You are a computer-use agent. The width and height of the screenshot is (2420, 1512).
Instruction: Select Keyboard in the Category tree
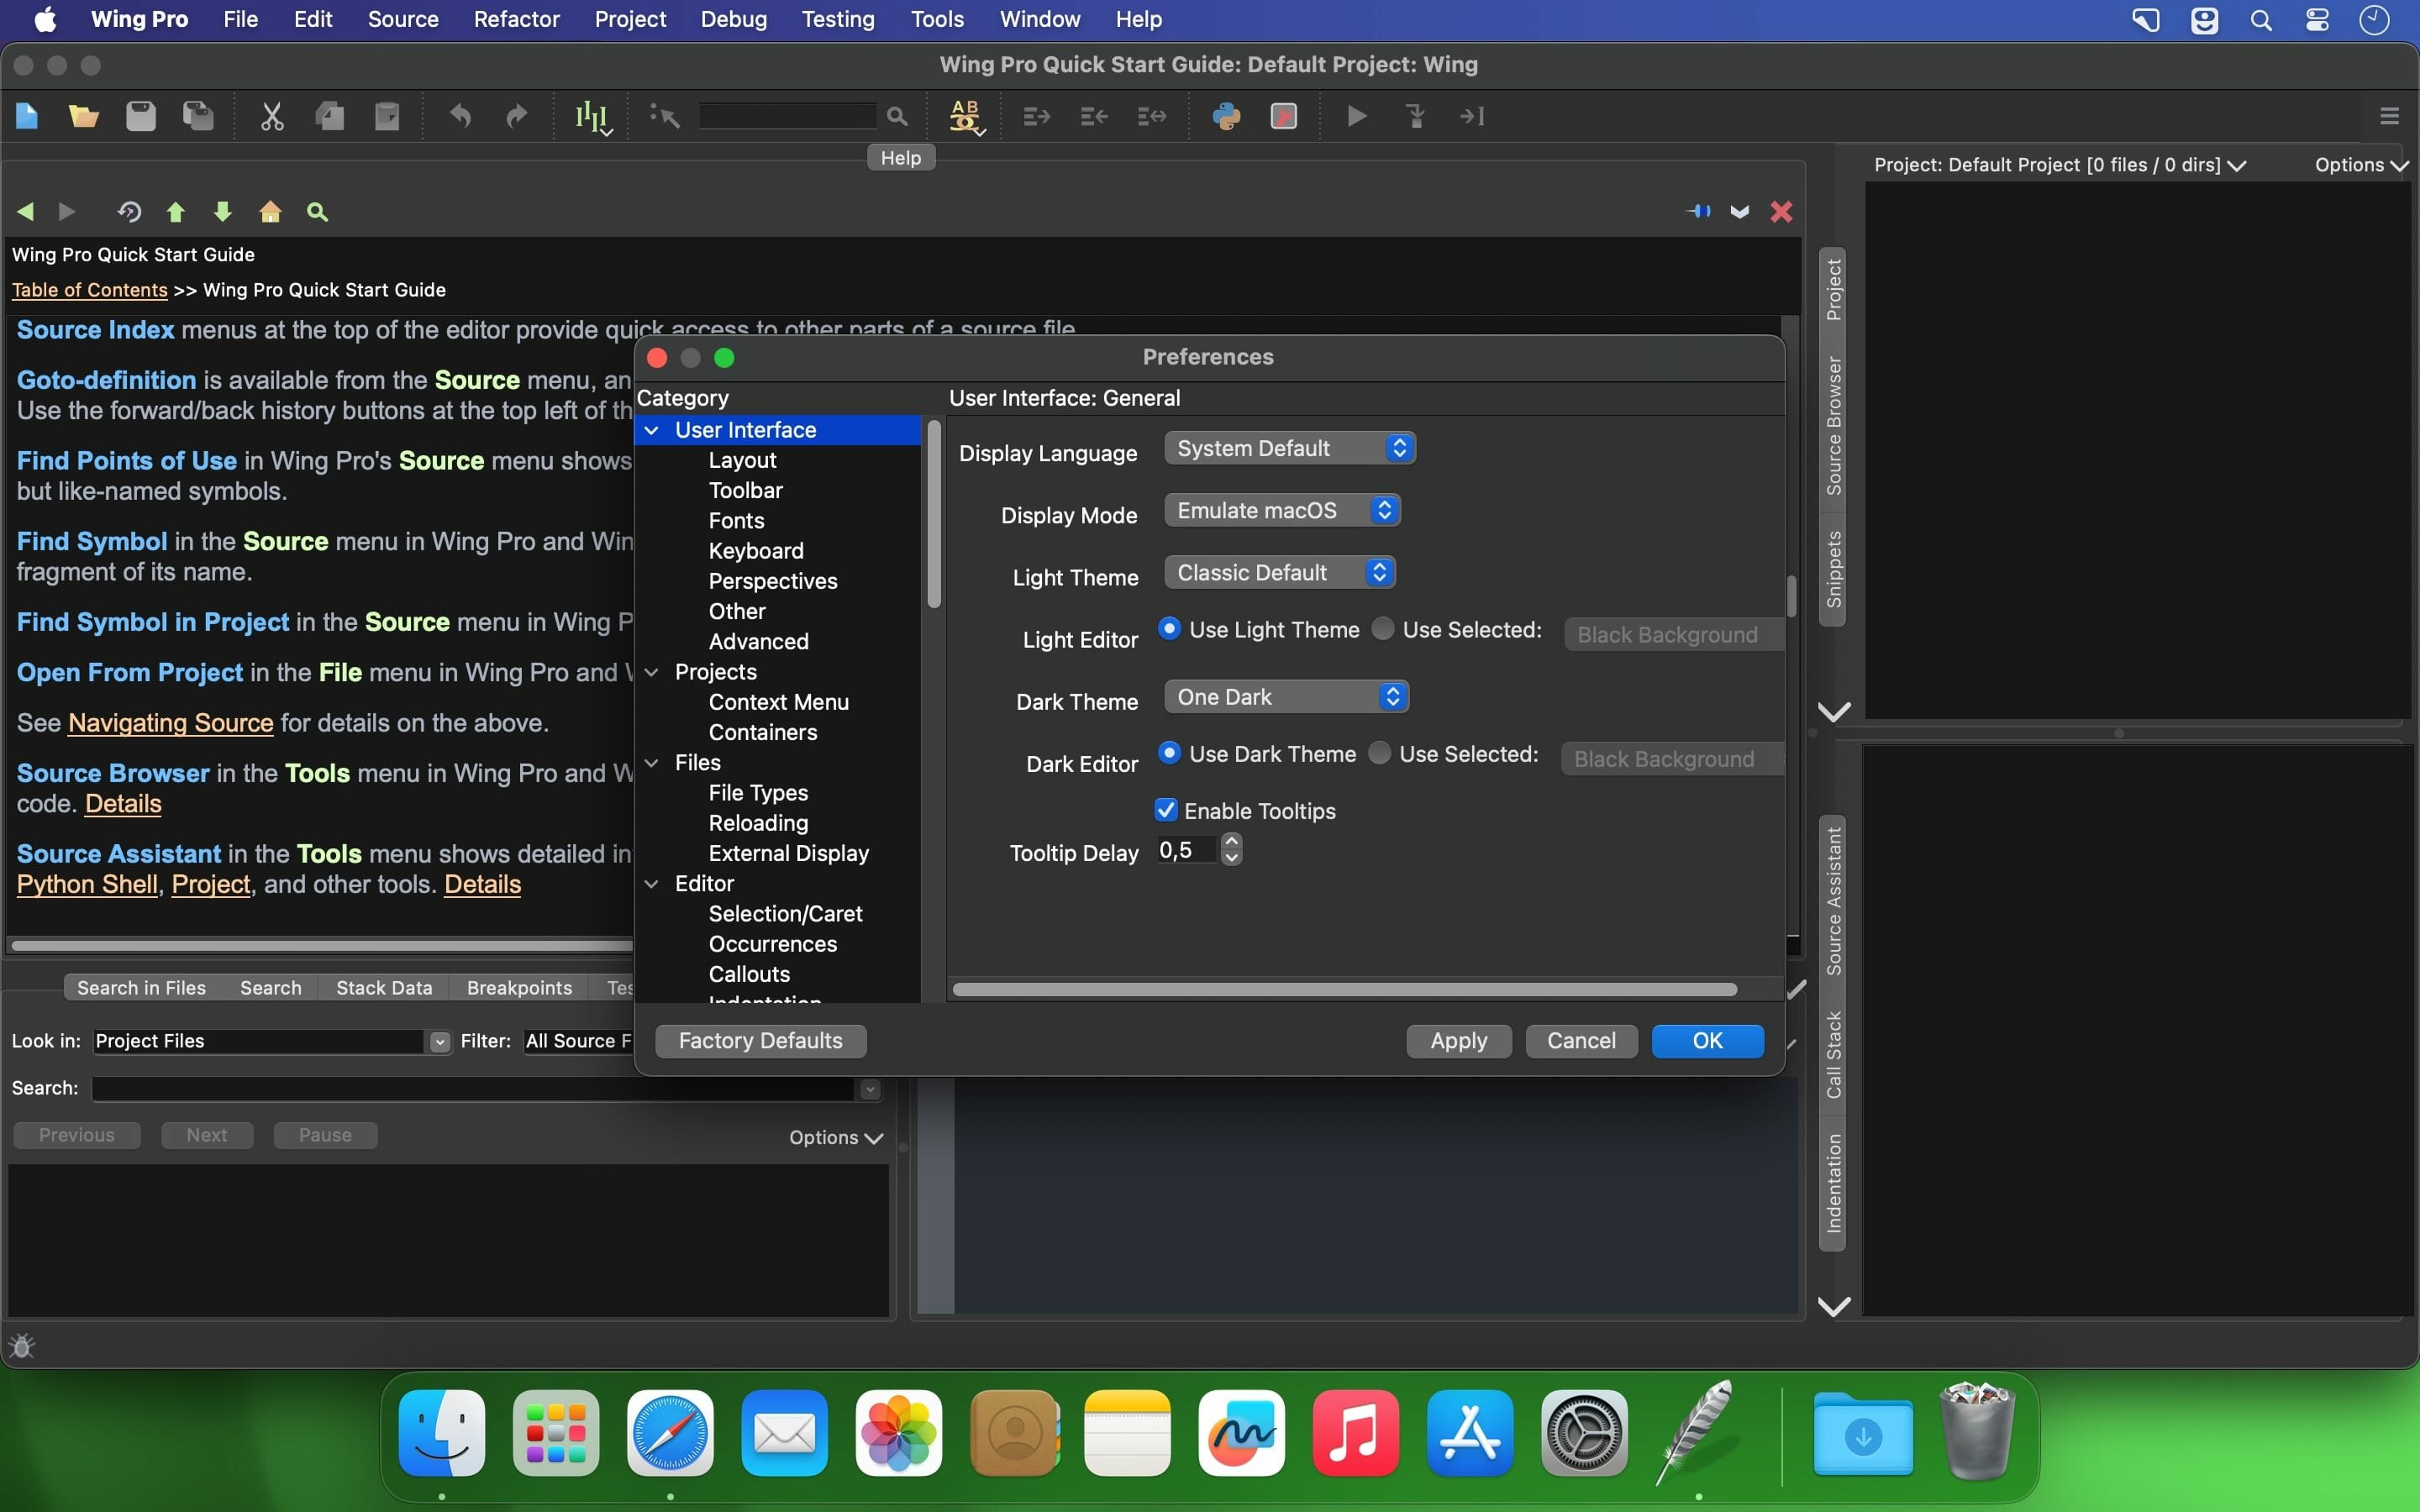tap(756, 551)
